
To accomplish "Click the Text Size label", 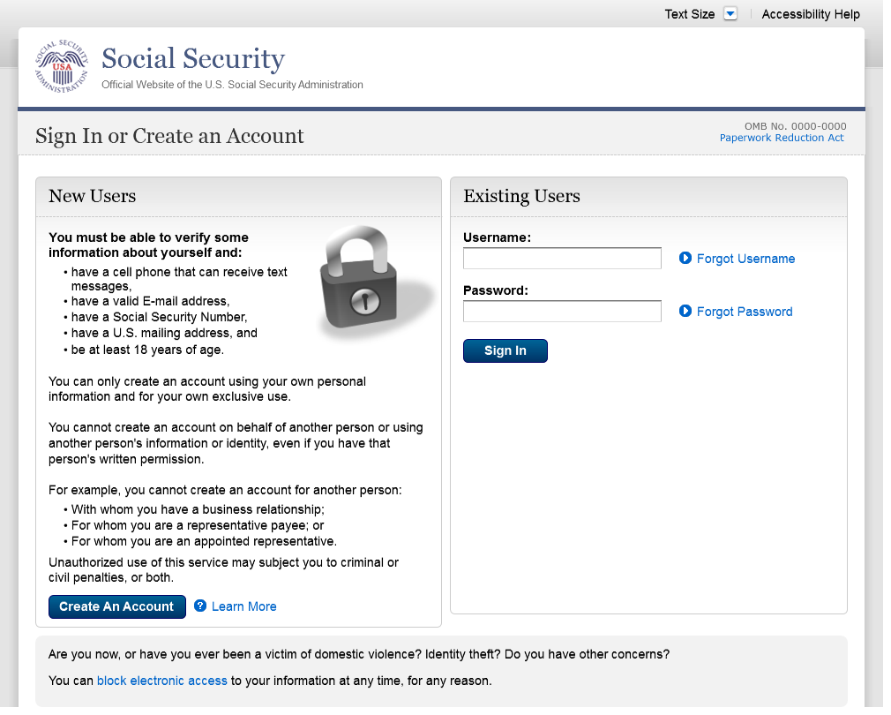I will coord(689,14).
